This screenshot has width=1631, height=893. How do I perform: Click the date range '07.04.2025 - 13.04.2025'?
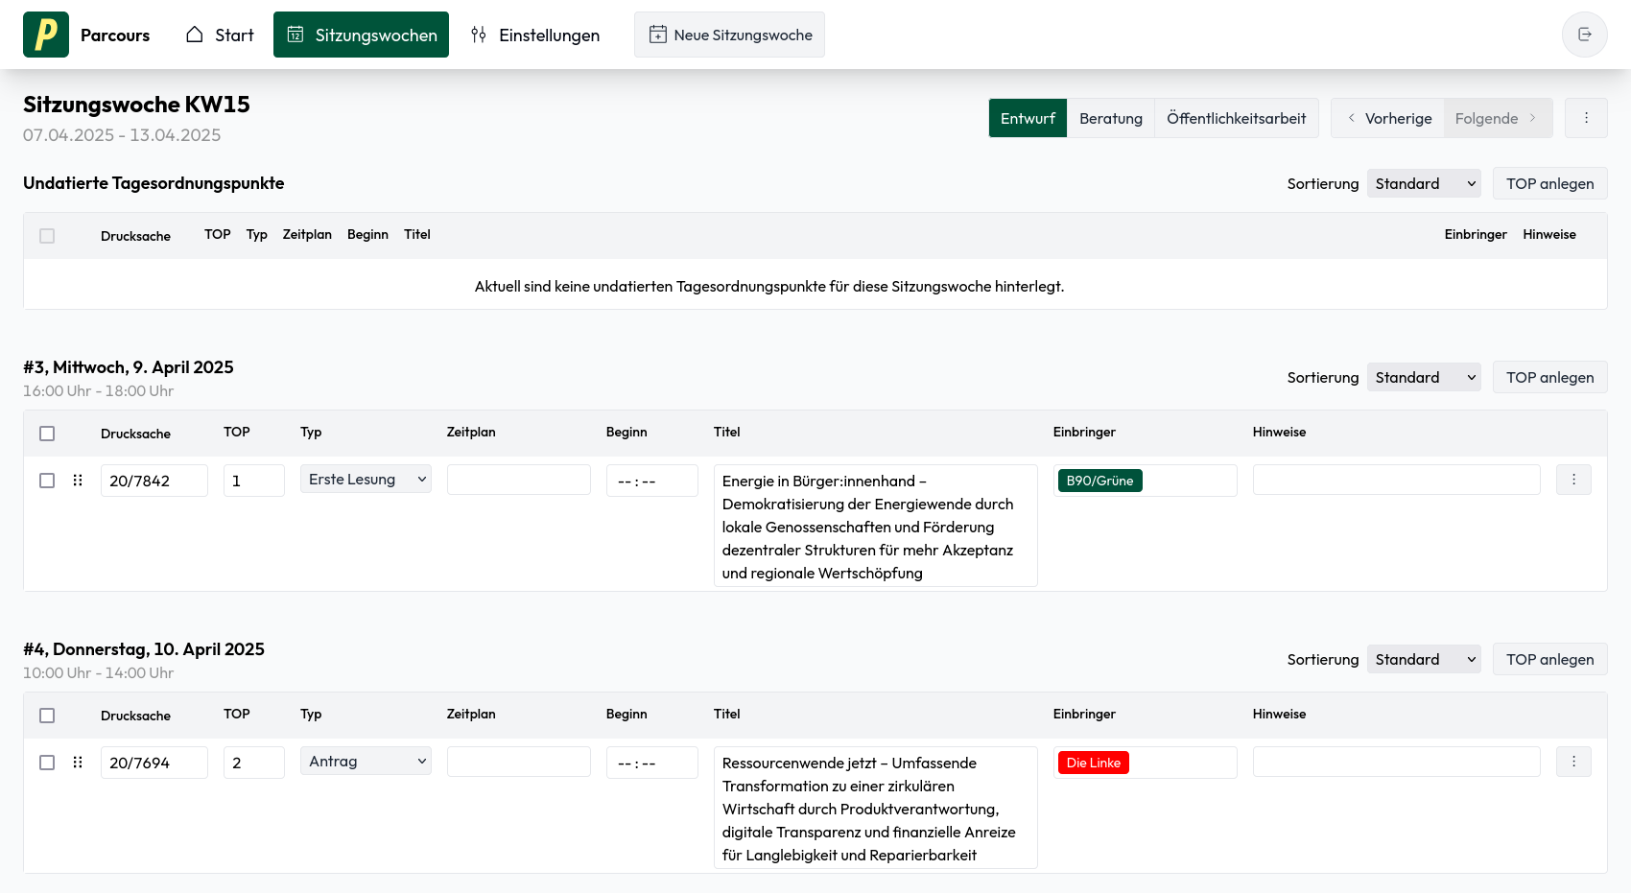point(122,135)
